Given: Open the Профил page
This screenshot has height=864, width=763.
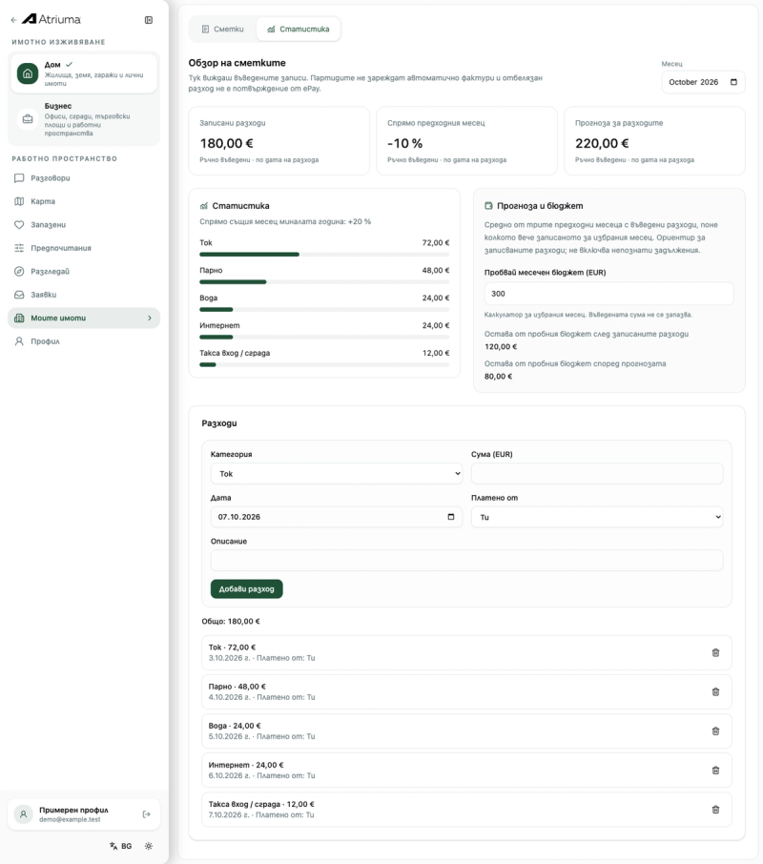Looking at the screenshot, I should (84, 341).
